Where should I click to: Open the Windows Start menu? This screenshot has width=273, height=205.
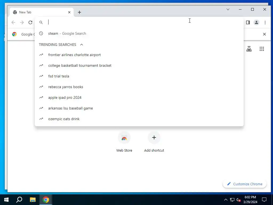6,200
